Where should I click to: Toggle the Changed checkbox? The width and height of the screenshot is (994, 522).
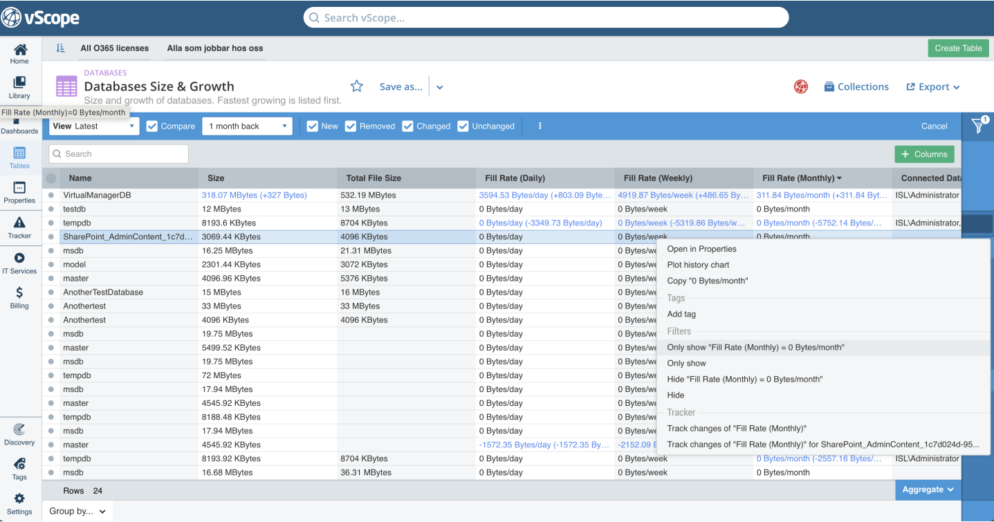(407, 126)
